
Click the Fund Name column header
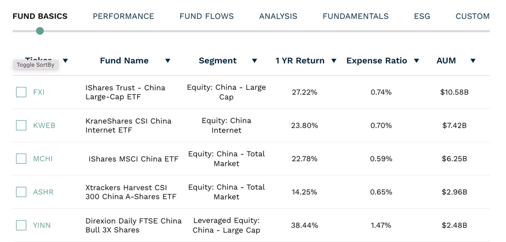(124, 61)
